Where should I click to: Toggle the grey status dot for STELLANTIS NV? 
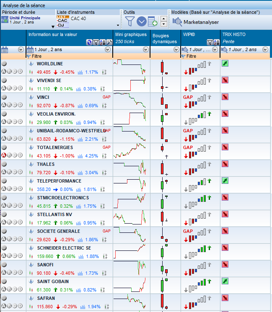coord(4,214)
